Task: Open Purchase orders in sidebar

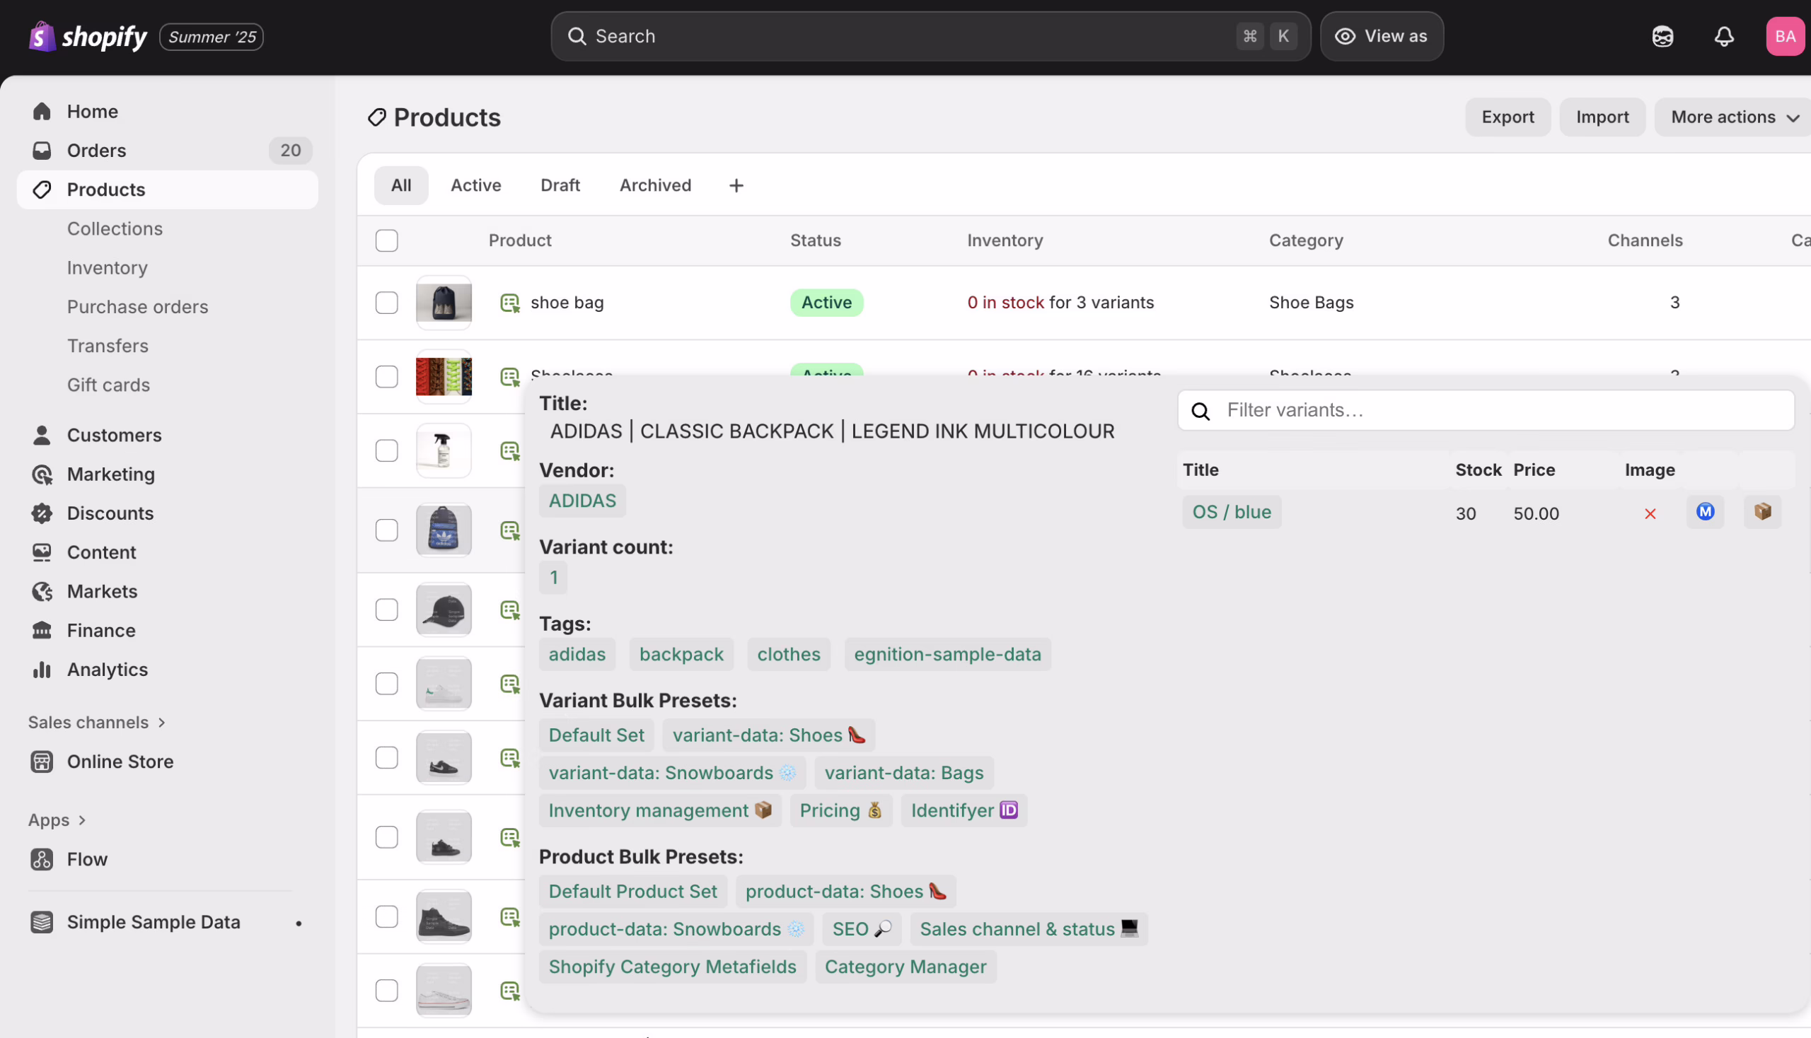Action: (x=138, y=308)
